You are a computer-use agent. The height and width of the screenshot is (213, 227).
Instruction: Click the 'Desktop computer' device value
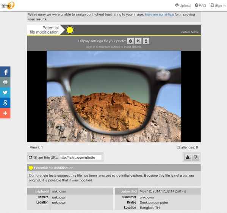[x=154, y=202]
